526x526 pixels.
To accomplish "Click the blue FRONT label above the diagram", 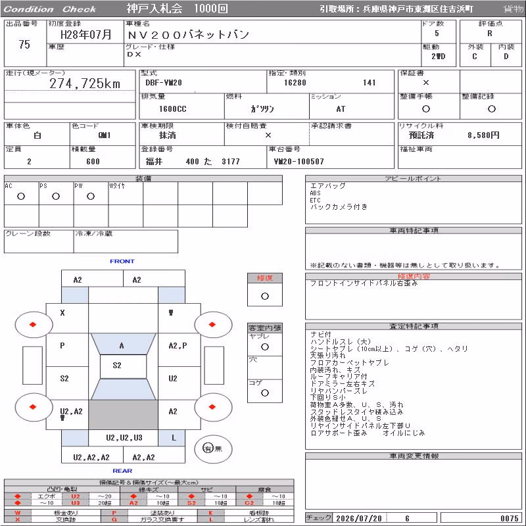I will tap(122, 261).
